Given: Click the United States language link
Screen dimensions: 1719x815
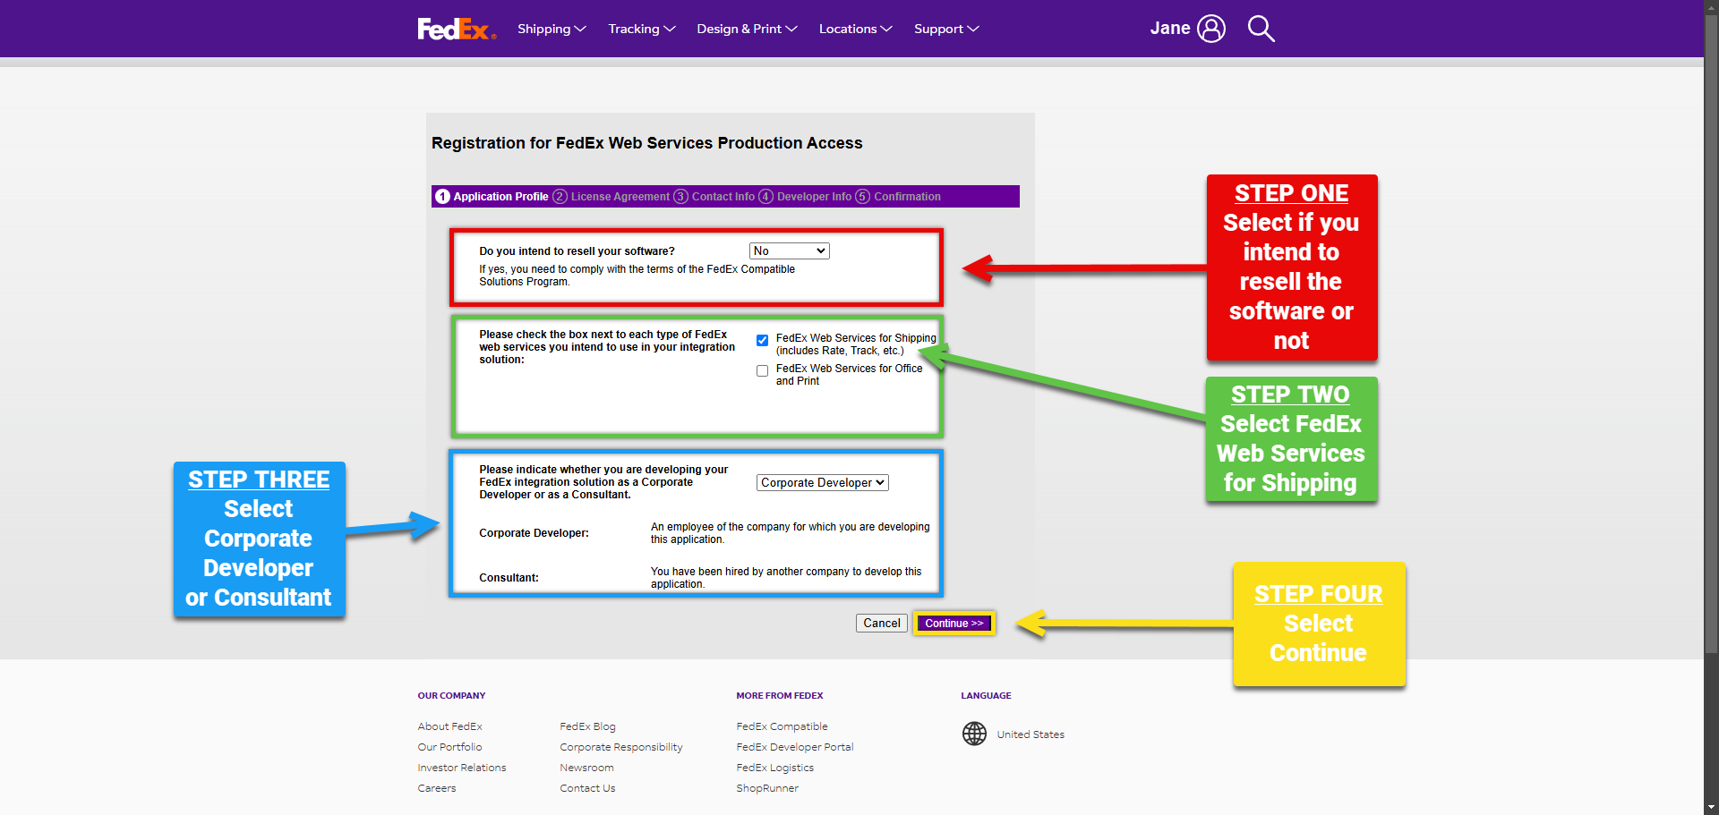Looking at the screenshot, I should (1031, 734).
